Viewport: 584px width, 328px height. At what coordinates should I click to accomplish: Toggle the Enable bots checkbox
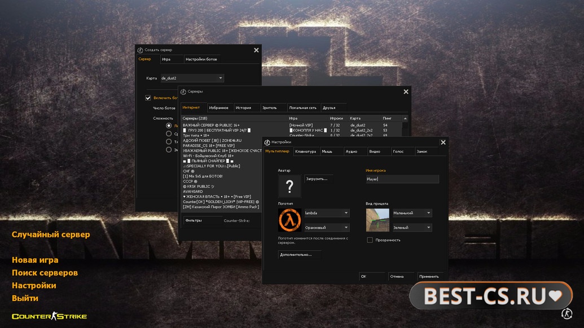point(148,98)
